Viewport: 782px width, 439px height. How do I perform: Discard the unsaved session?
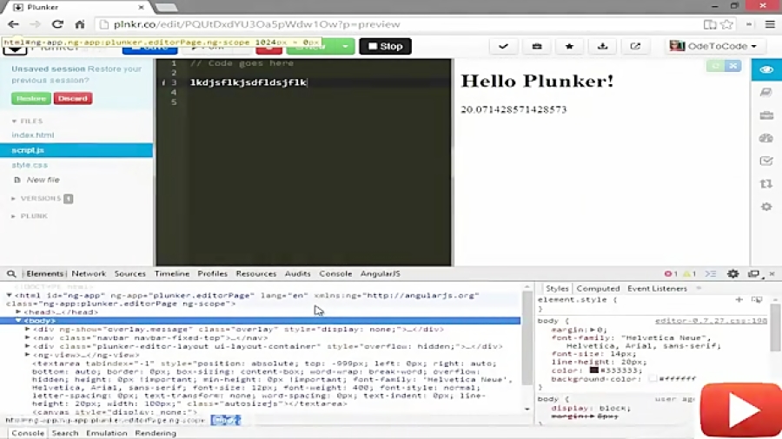(73, 99)
